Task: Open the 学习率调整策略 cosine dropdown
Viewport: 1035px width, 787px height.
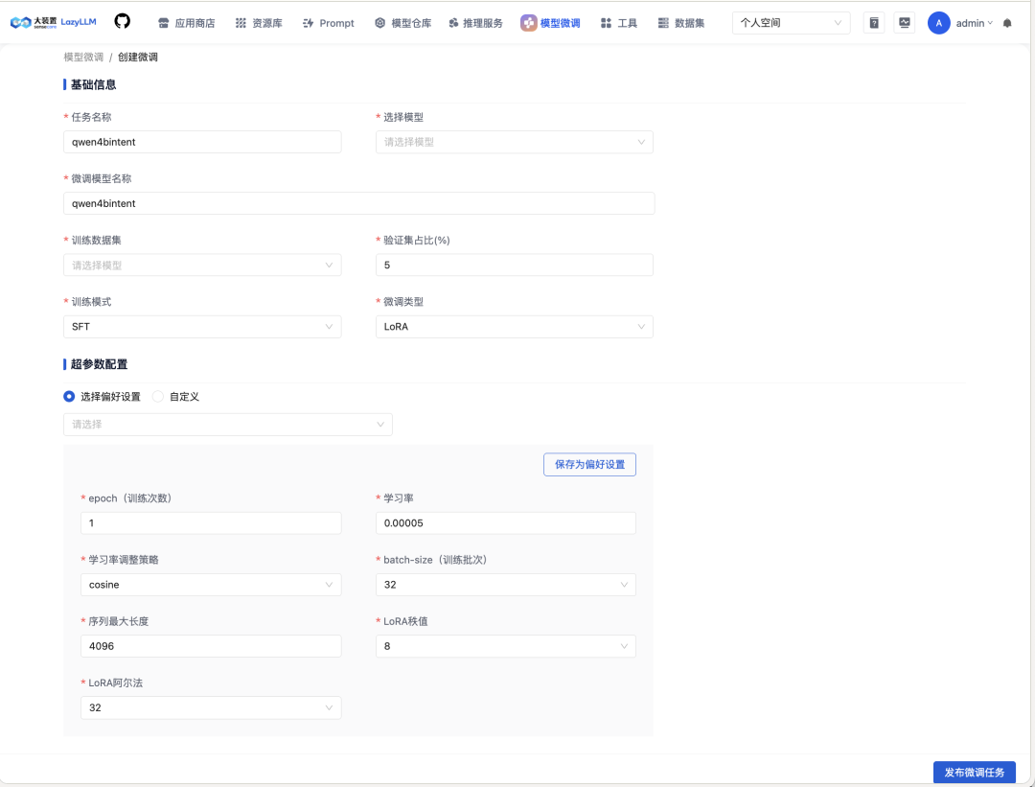Action: (x=211, y=585)
